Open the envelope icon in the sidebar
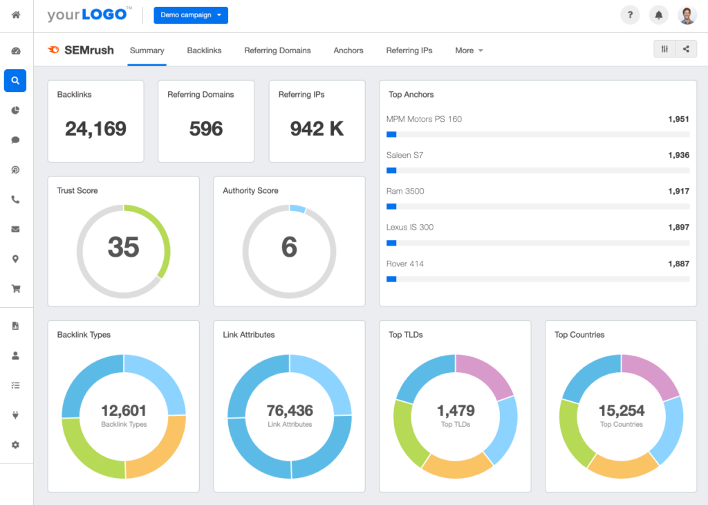Viewport: 708px width, 505px height. pos(15,229)
